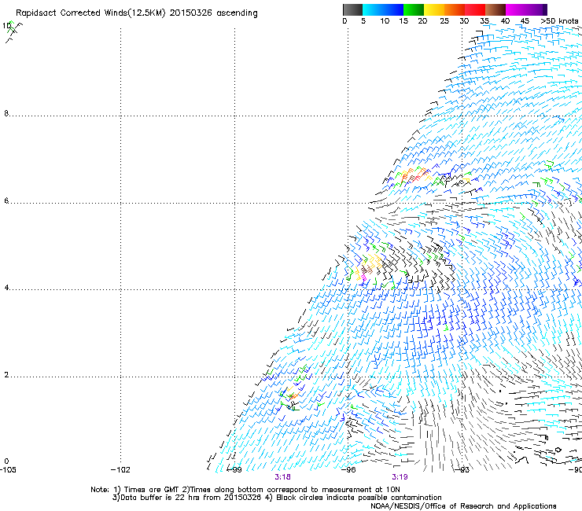Click the 'Data buffer is 22 hrs' note line
The image size is (582, 511).
tap(277, 498)
